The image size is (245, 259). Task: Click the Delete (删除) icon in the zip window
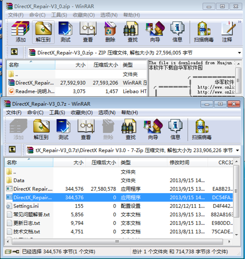110,32
